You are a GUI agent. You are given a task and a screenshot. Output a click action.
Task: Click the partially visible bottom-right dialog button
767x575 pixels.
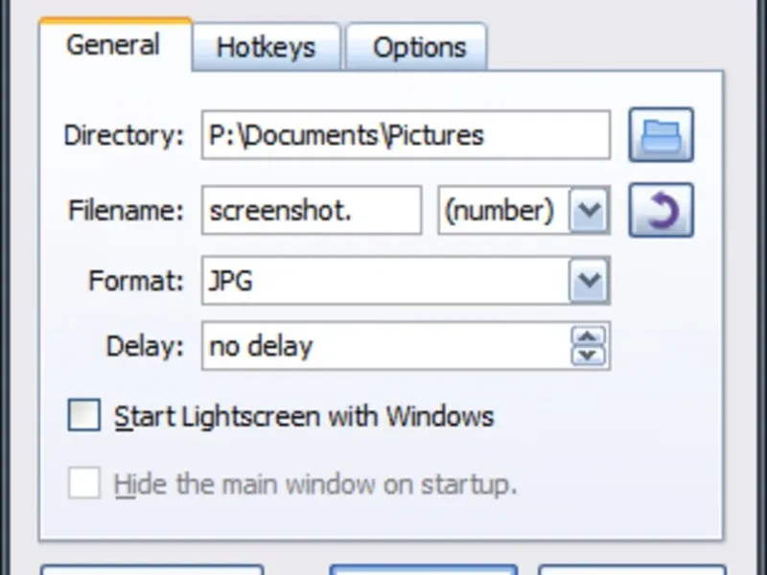(631, 569)
